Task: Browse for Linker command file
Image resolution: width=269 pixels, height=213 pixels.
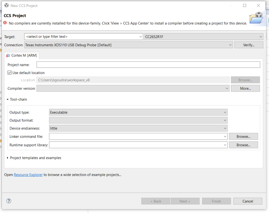Action: tap(243, 137)
